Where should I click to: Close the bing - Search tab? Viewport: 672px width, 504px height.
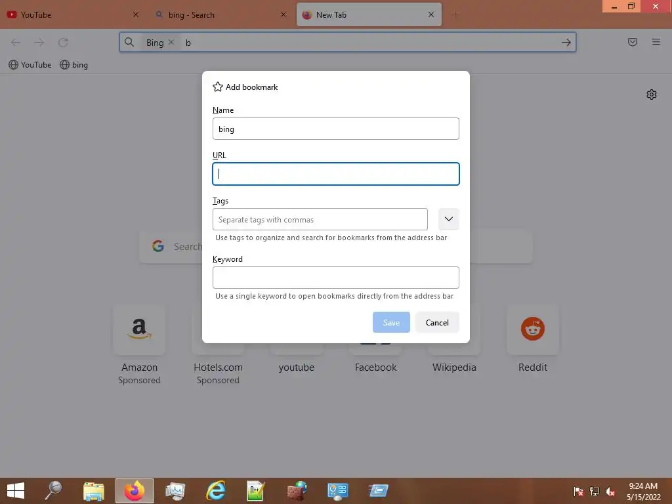click(283, 14)
